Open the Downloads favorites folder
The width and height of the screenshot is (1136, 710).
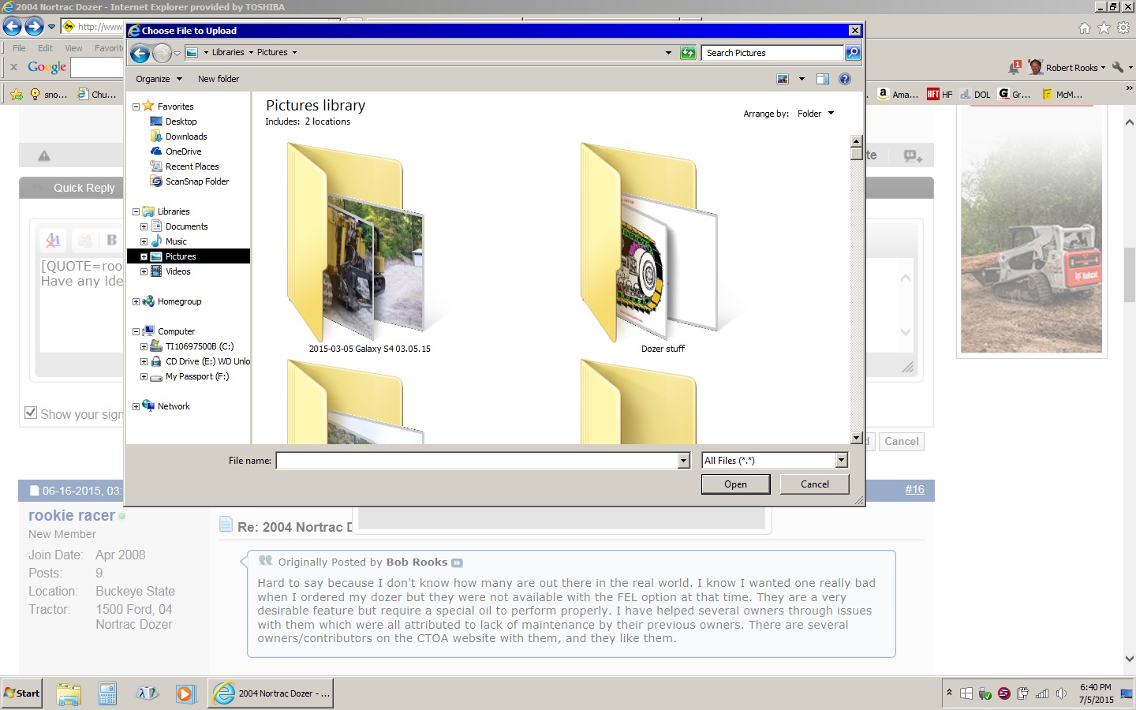tap(185, 136)
